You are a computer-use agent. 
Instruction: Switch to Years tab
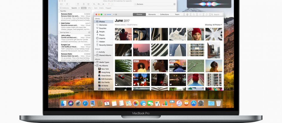pyautogui.click(x=177, y=15)
